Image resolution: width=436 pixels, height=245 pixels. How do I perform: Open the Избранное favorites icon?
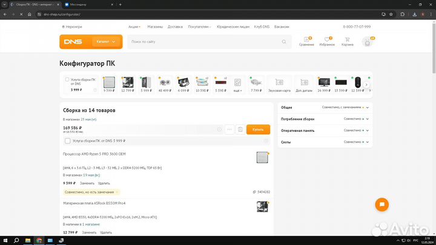(327, 41)
